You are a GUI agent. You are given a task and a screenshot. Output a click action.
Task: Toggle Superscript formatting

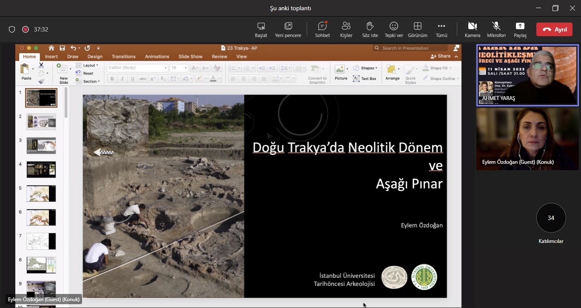(x=153, y=79)
